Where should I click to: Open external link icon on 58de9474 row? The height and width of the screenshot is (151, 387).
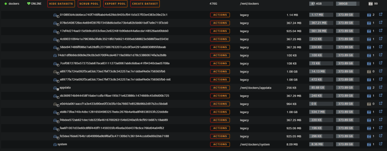[x=380, y=47]
